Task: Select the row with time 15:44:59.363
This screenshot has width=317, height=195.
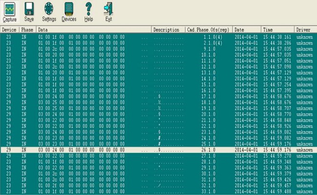Action: click(x=158, y=168)
